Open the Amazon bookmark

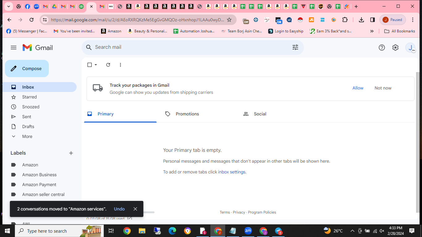[111, 31]
